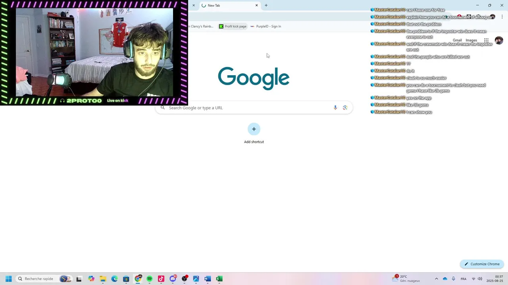Screen dimensions: 508x285
Task: Open the Clancy's Rainb... bookmark
Action: tap(201, 27)
